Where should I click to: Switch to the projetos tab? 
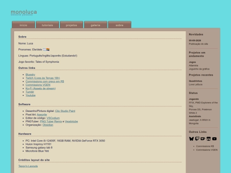coord(71,25)
